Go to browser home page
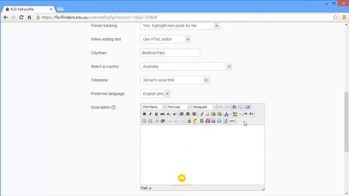The height and width of the screenshot is (196, 349). pyautogui.click(x=29, y=17)
